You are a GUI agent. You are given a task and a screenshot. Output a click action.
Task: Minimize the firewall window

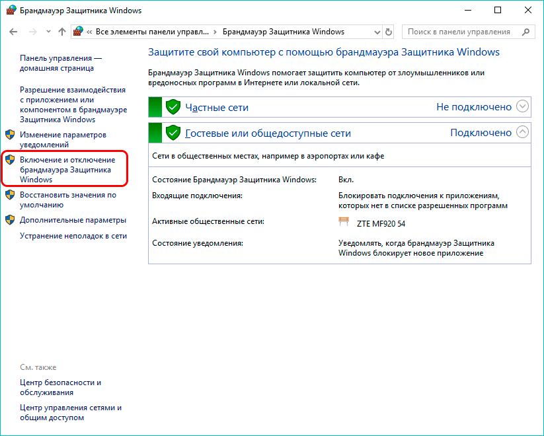point(468,11)
